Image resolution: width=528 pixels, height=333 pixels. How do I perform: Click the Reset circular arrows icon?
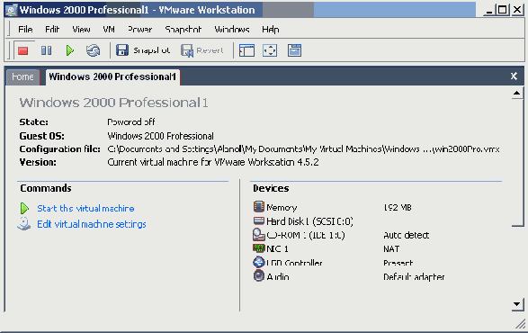tap(93, 50)
